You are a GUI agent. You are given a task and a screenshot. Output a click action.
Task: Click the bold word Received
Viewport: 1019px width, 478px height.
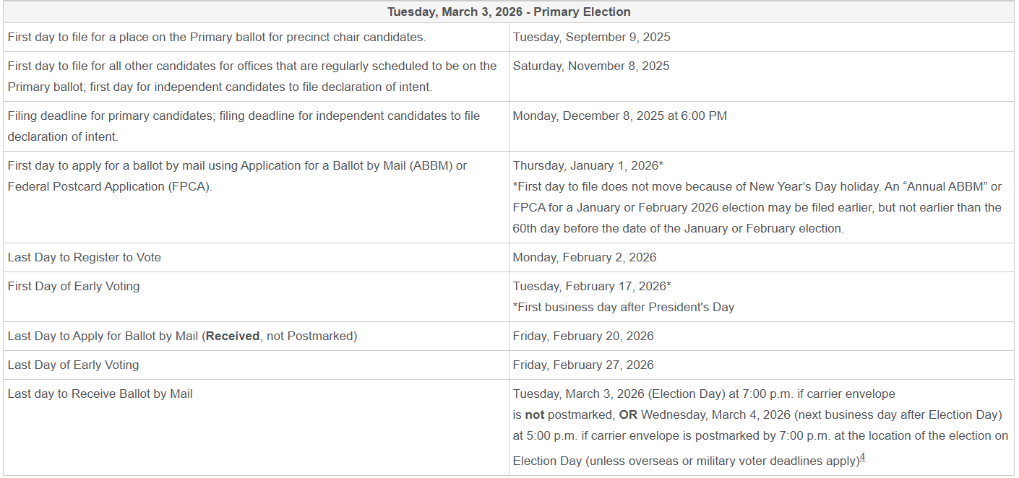(x=233, y=336)
